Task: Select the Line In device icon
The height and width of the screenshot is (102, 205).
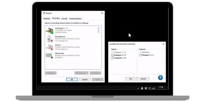Action: tap(49, 47)
